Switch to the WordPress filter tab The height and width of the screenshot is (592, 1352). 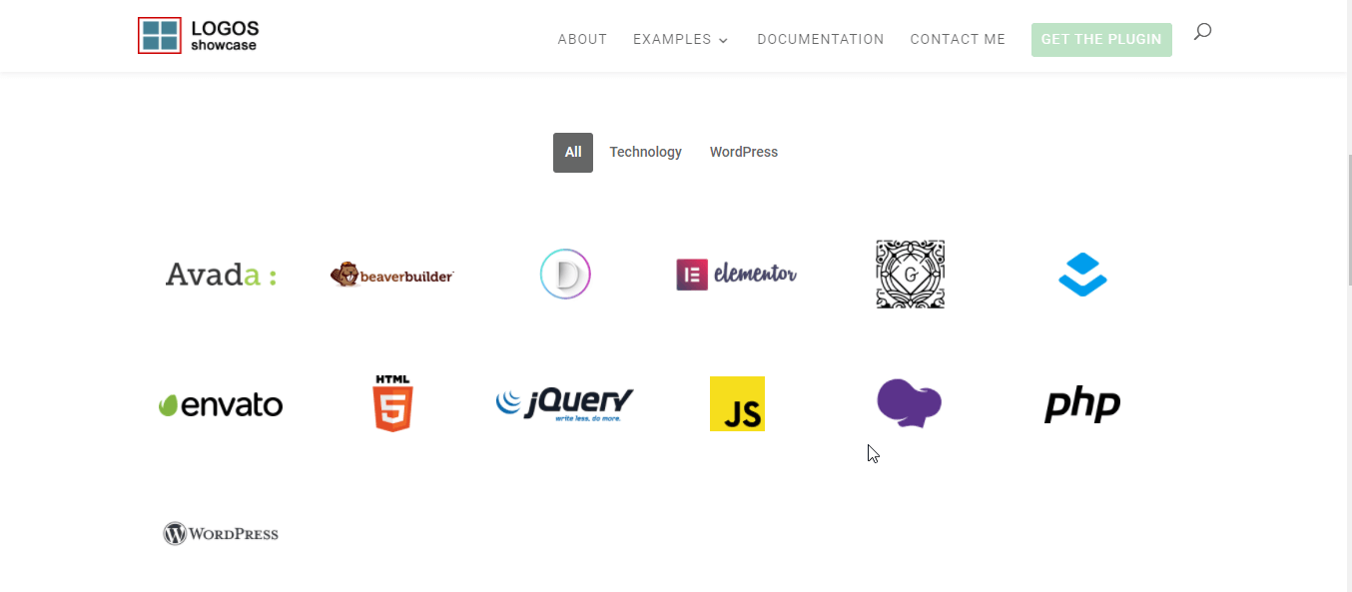(x=743, y=152)
